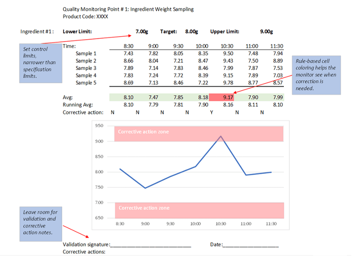Click the average value 7.47
This screenshot has height=257, width=352.
tap(153, 97)
